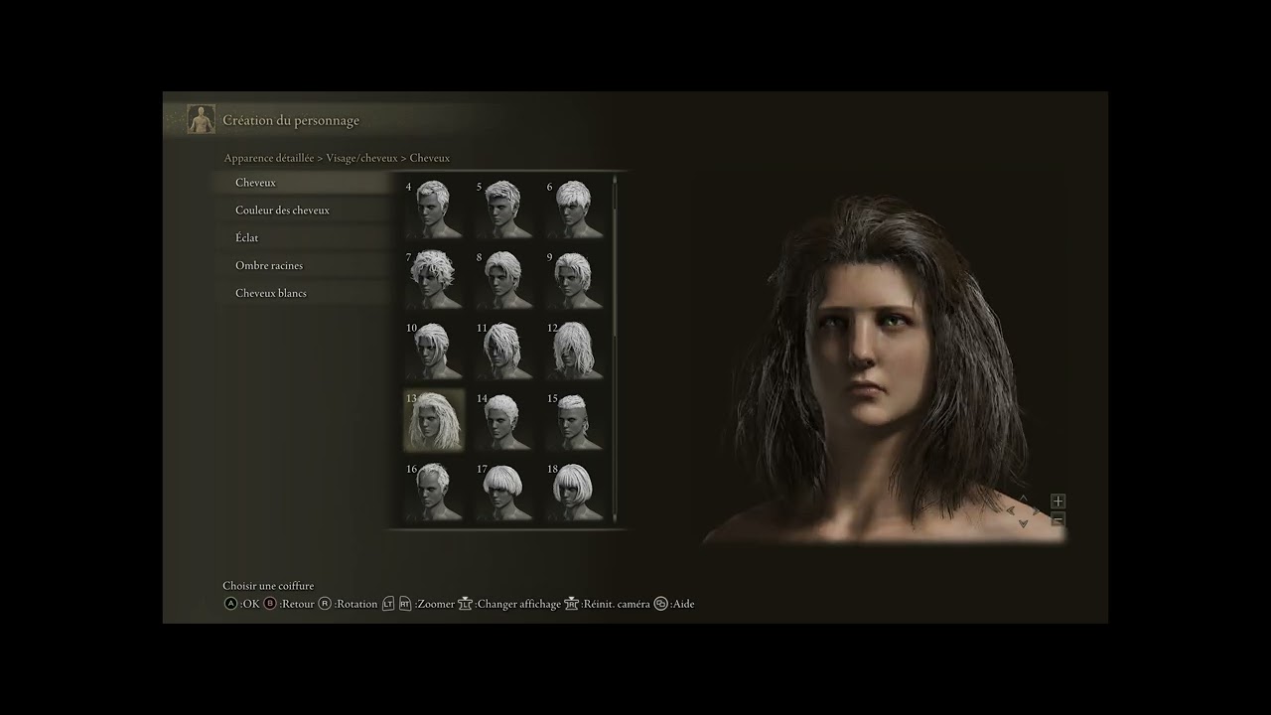1271x715 pixels.
Task: Open the Cheveux blancs option
Action: 304,294
